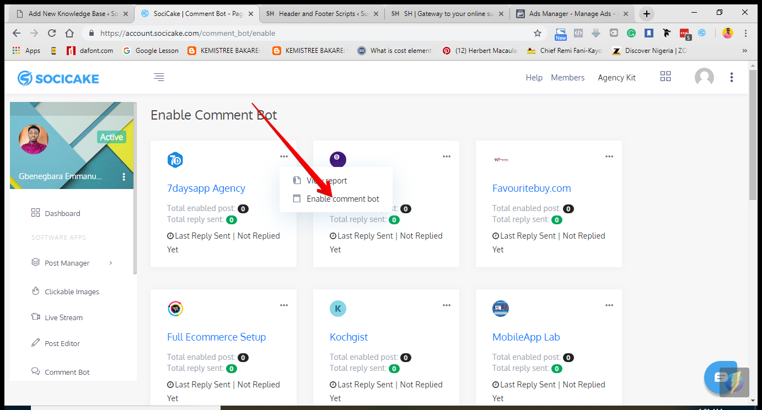Click the Full Ecommerce Setup page logo
The image size is (762, 410).
click(175, 309)
